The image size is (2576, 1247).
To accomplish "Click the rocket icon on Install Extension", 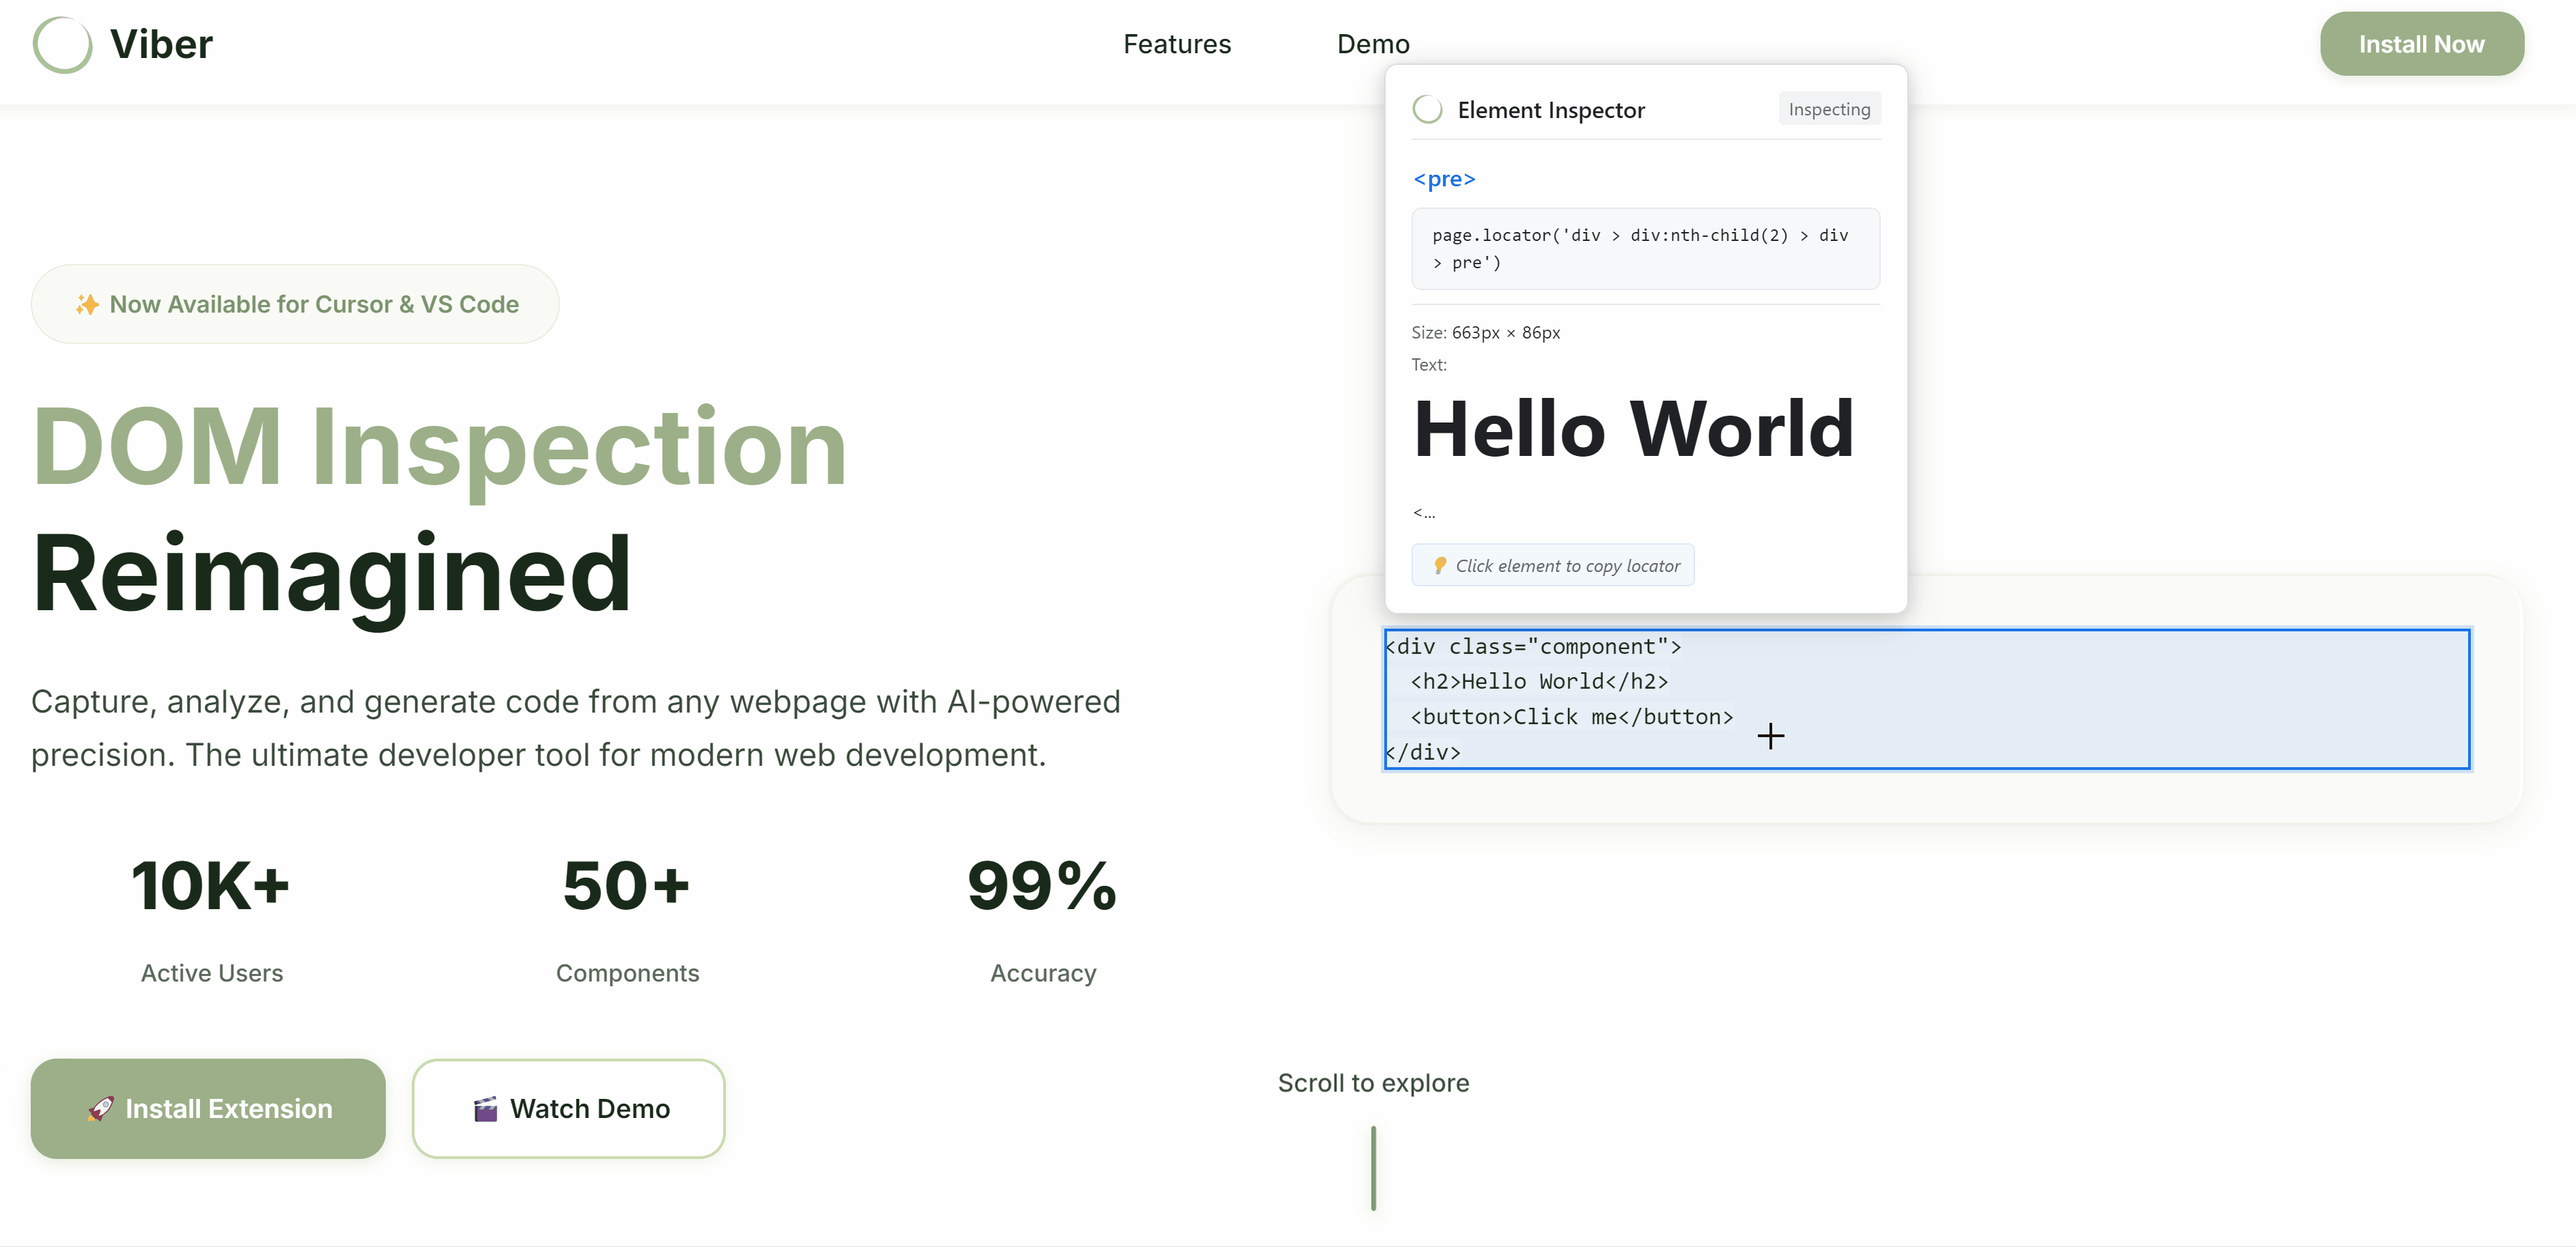I will point(100,1109).
